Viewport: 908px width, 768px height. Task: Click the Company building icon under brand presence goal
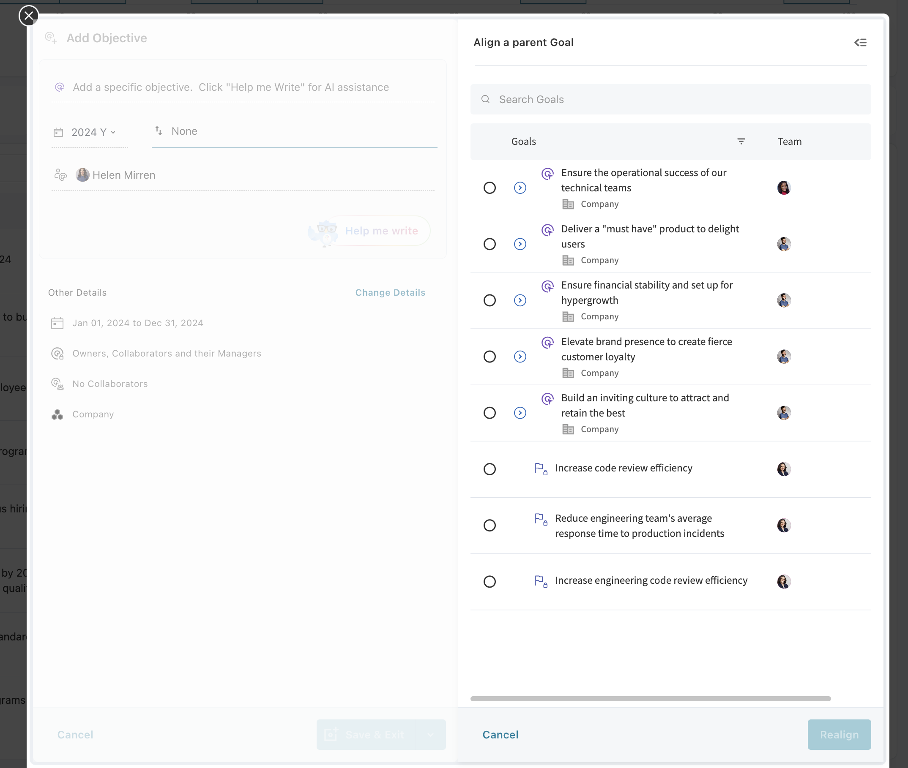pyautogui.click(x=568, y=373)
